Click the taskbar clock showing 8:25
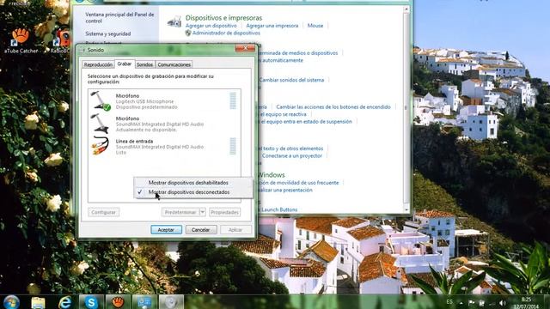Viewport: 550px width, 309px height. 526,303
